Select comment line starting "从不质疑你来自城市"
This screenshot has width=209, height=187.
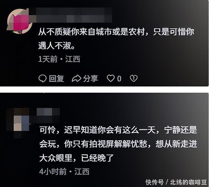(116, 32)
